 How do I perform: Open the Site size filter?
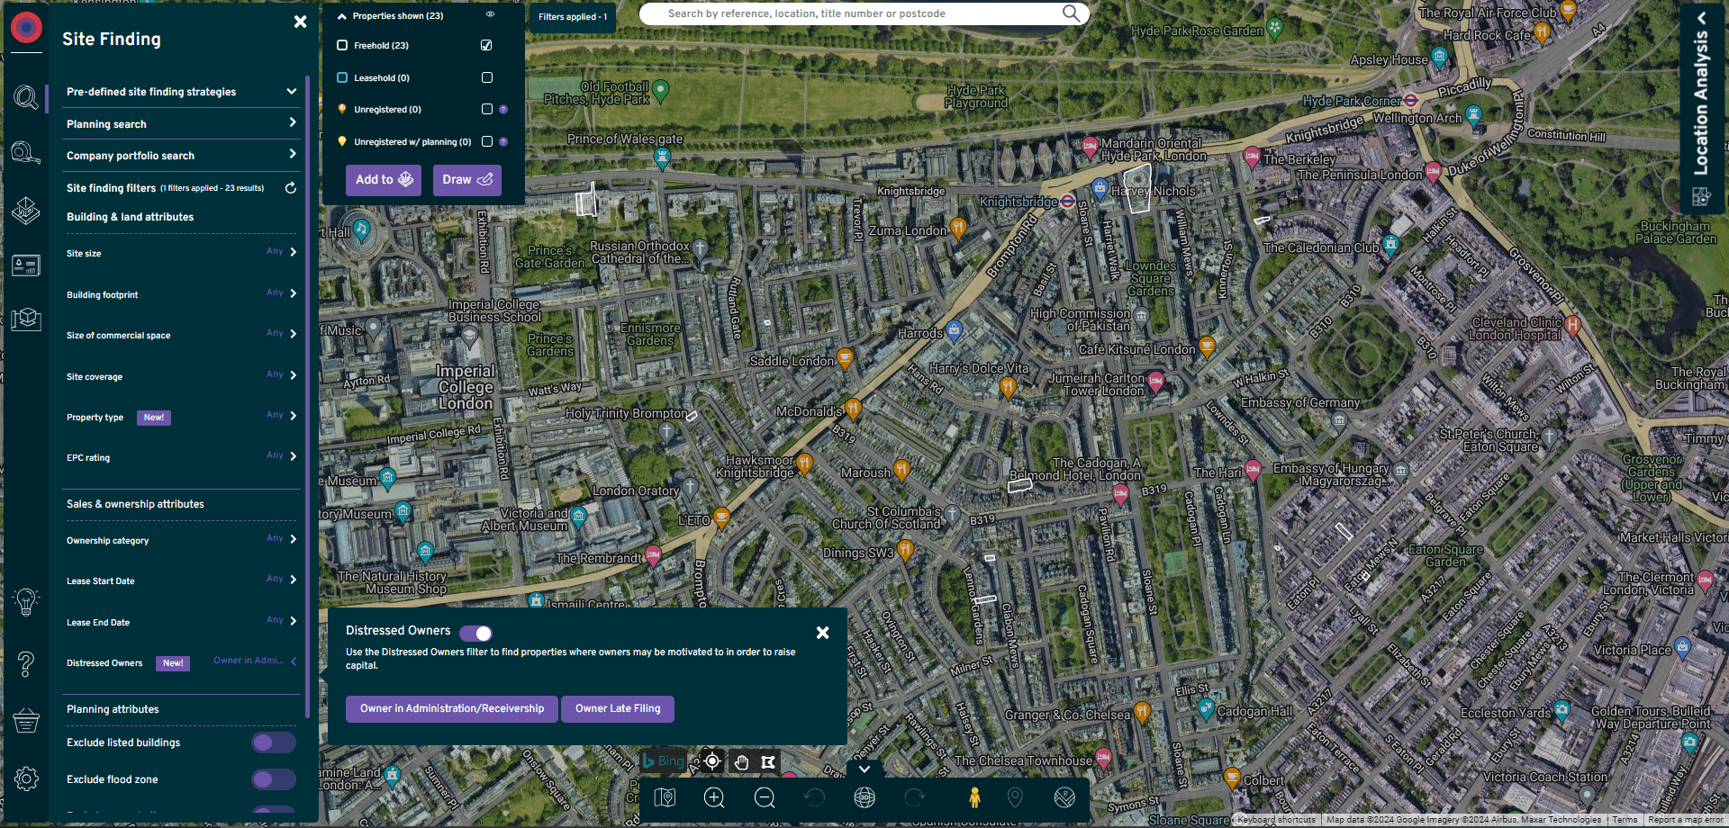pos(180,253)
